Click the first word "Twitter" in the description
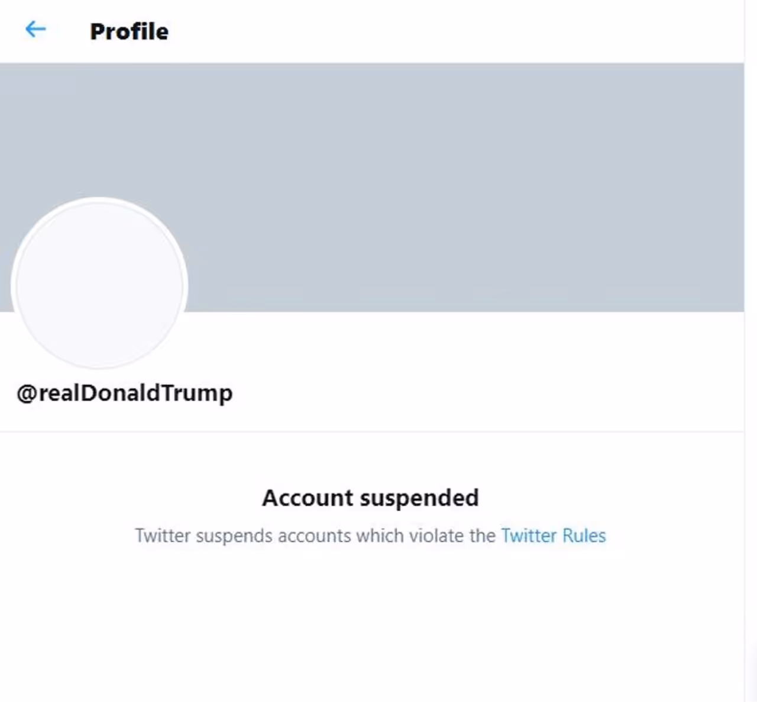Screen dimensions: 757x702 coord(162,536)
